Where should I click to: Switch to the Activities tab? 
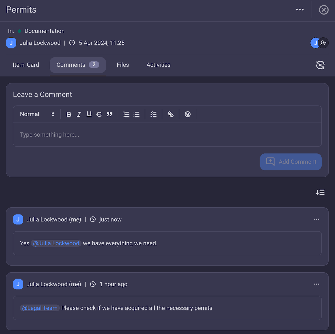click(158, 65)
